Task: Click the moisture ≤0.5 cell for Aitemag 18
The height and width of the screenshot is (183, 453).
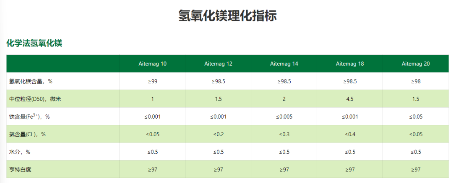Action: pyautogui.click(x=350, y=152)
